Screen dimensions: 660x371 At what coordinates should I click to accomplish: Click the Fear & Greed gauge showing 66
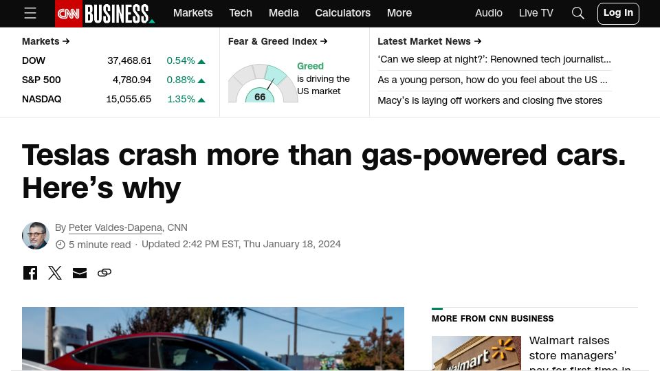[263, 83]
